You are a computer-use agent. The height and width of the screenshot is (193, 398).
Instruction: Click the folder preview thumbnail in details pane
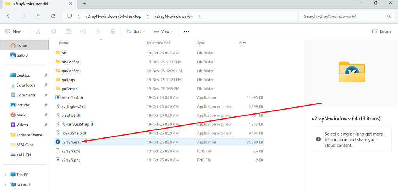point(352,72)
